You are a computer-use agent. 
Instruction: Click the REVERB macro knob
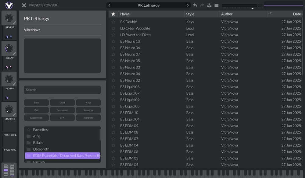(x=9, y=18)
